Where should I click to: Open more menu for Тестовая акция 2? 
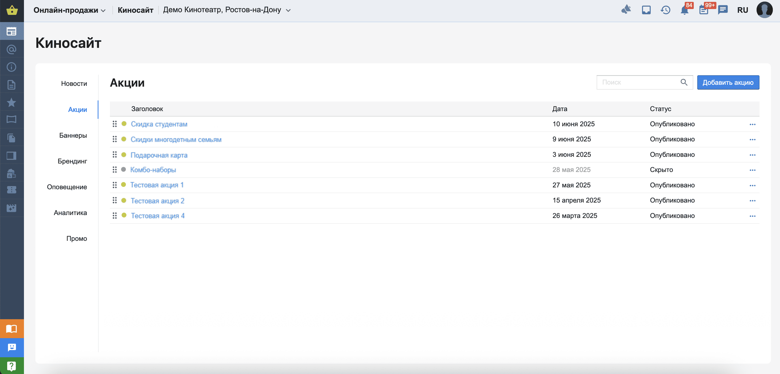(752, 200)
